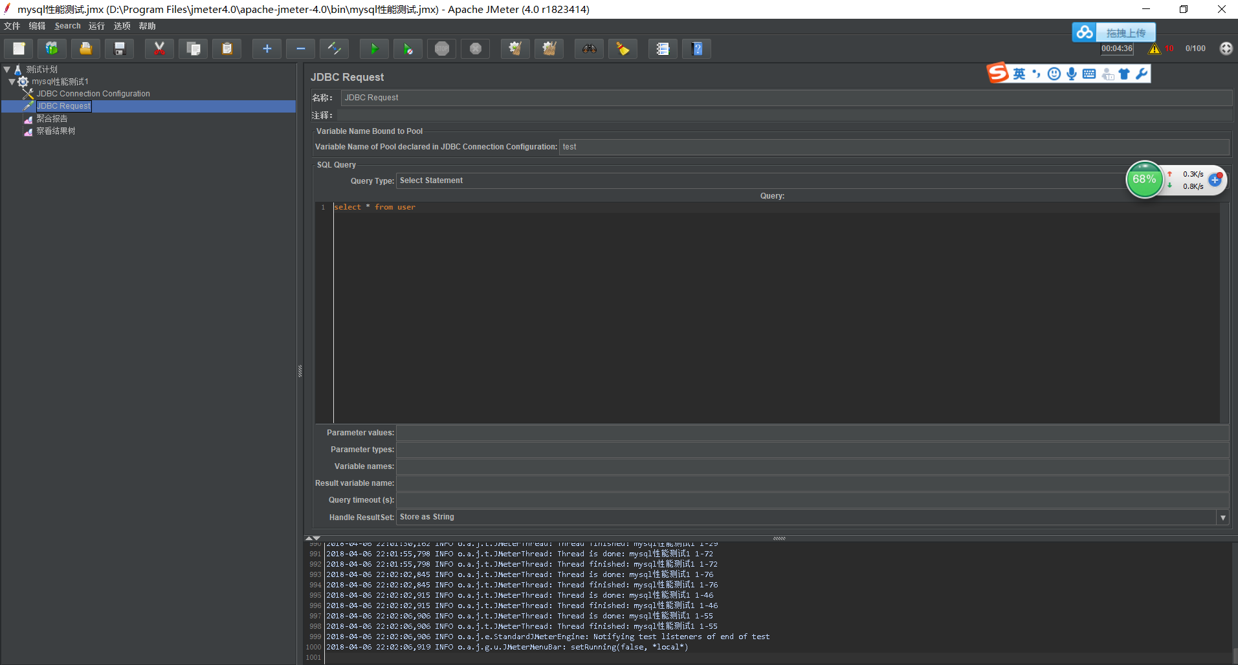Screen dimensions: 1238x665
Task: Collapse all nodes with minus icon
Action: pyautogui.click(x=300, y=49)
